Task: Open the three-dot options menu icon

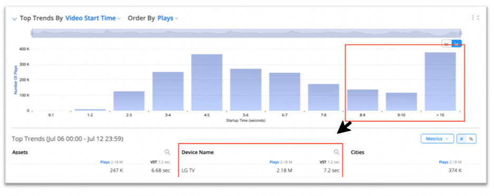Action: [x=473, y=17]
